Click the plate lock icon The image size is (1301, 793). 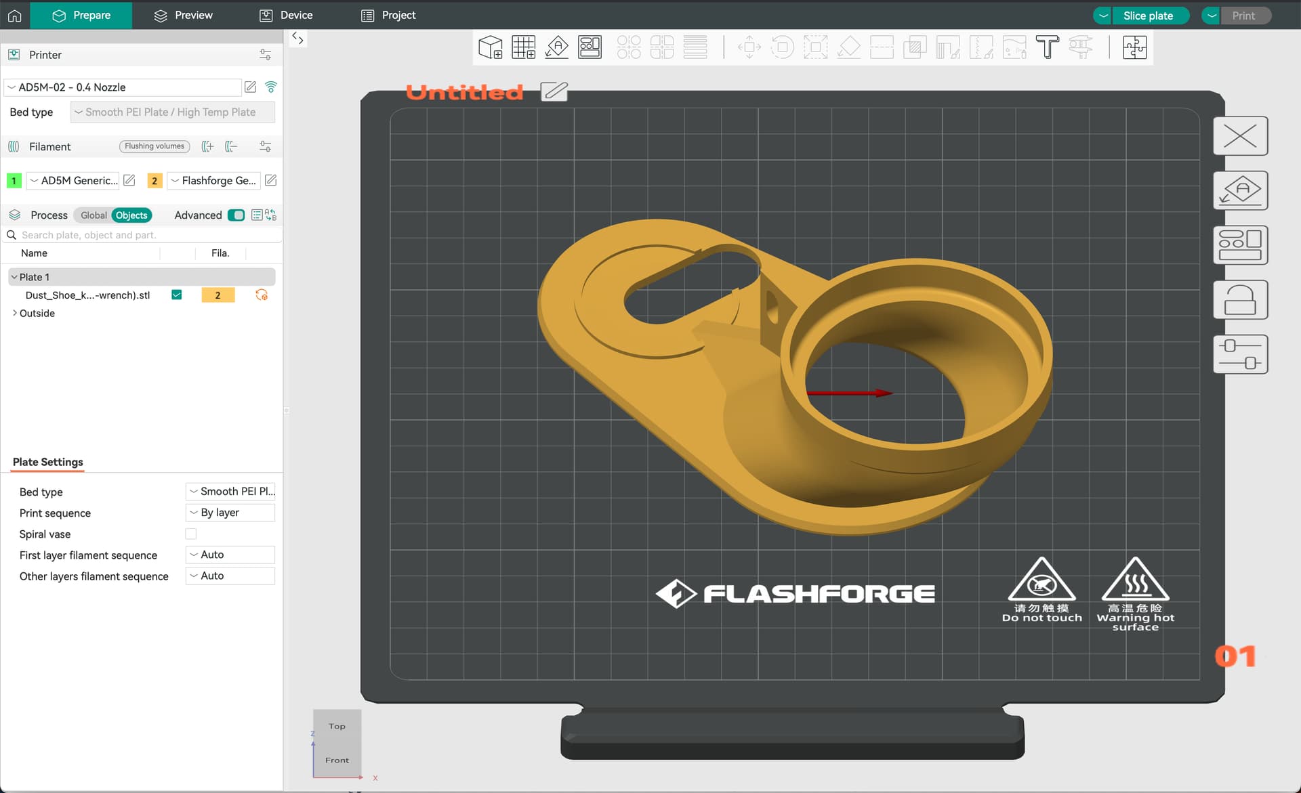[1240, 300]
